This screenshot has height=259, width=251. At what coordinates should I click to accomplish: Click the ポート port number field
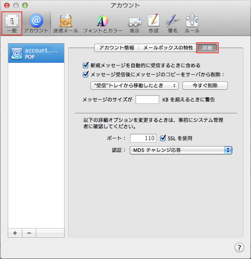pos(143,138)
